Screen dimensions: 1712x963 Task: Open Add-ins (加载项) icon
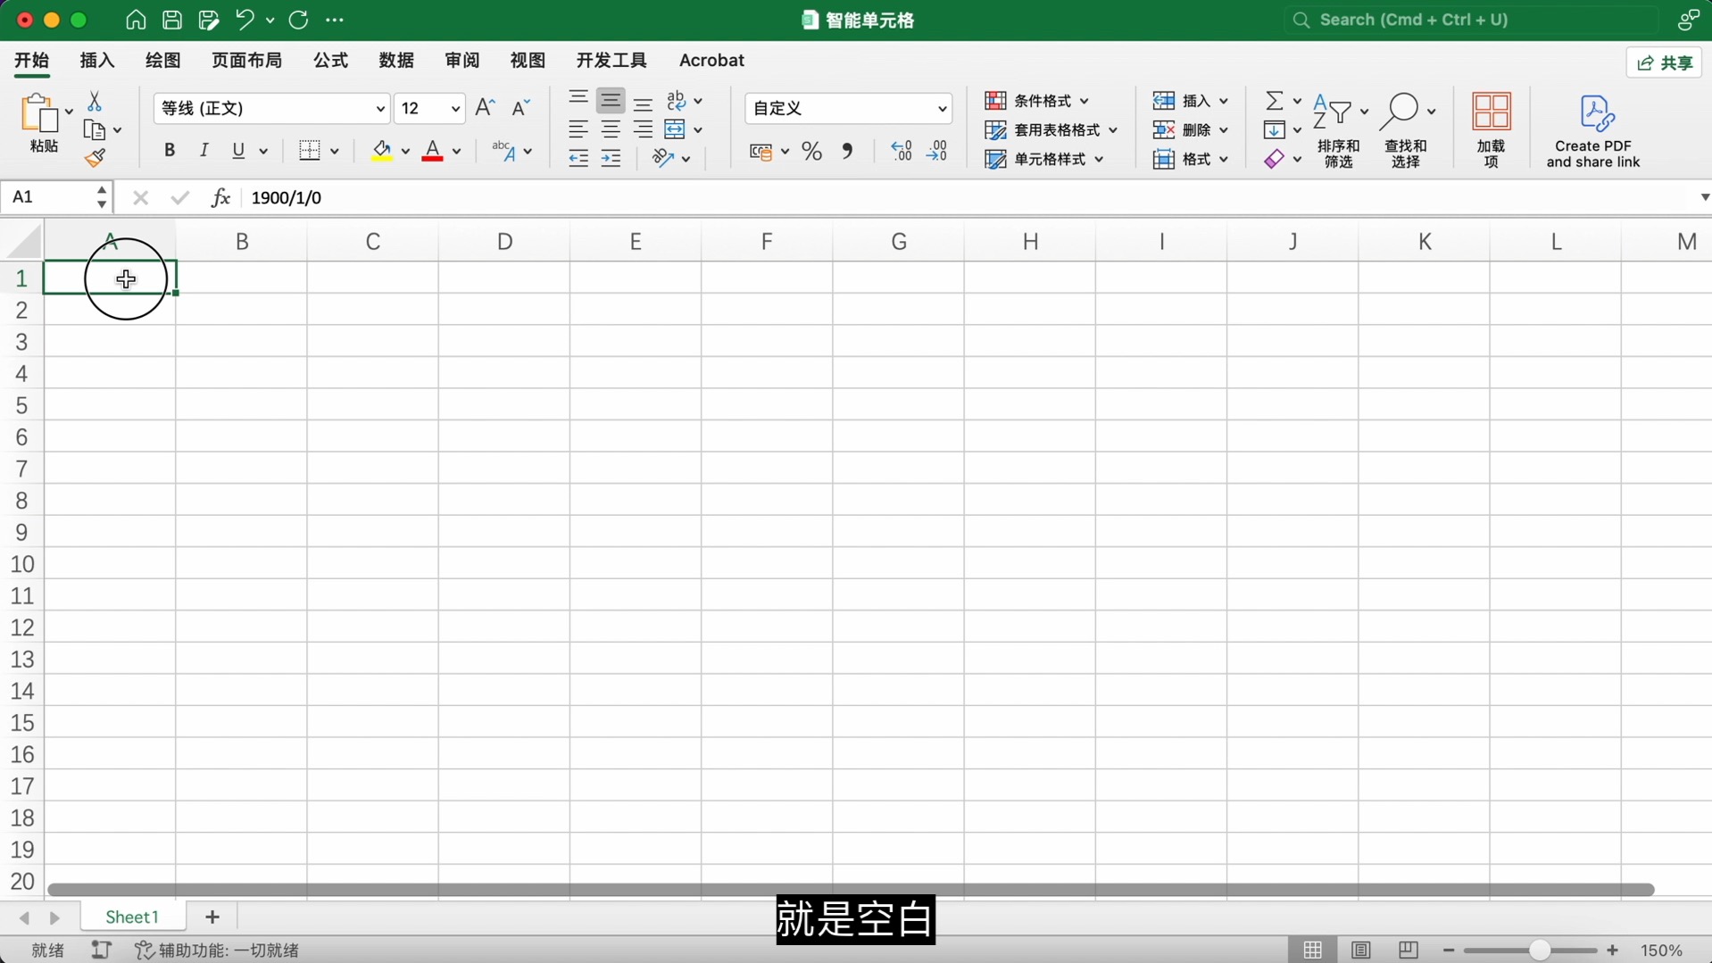(1492, 130)
